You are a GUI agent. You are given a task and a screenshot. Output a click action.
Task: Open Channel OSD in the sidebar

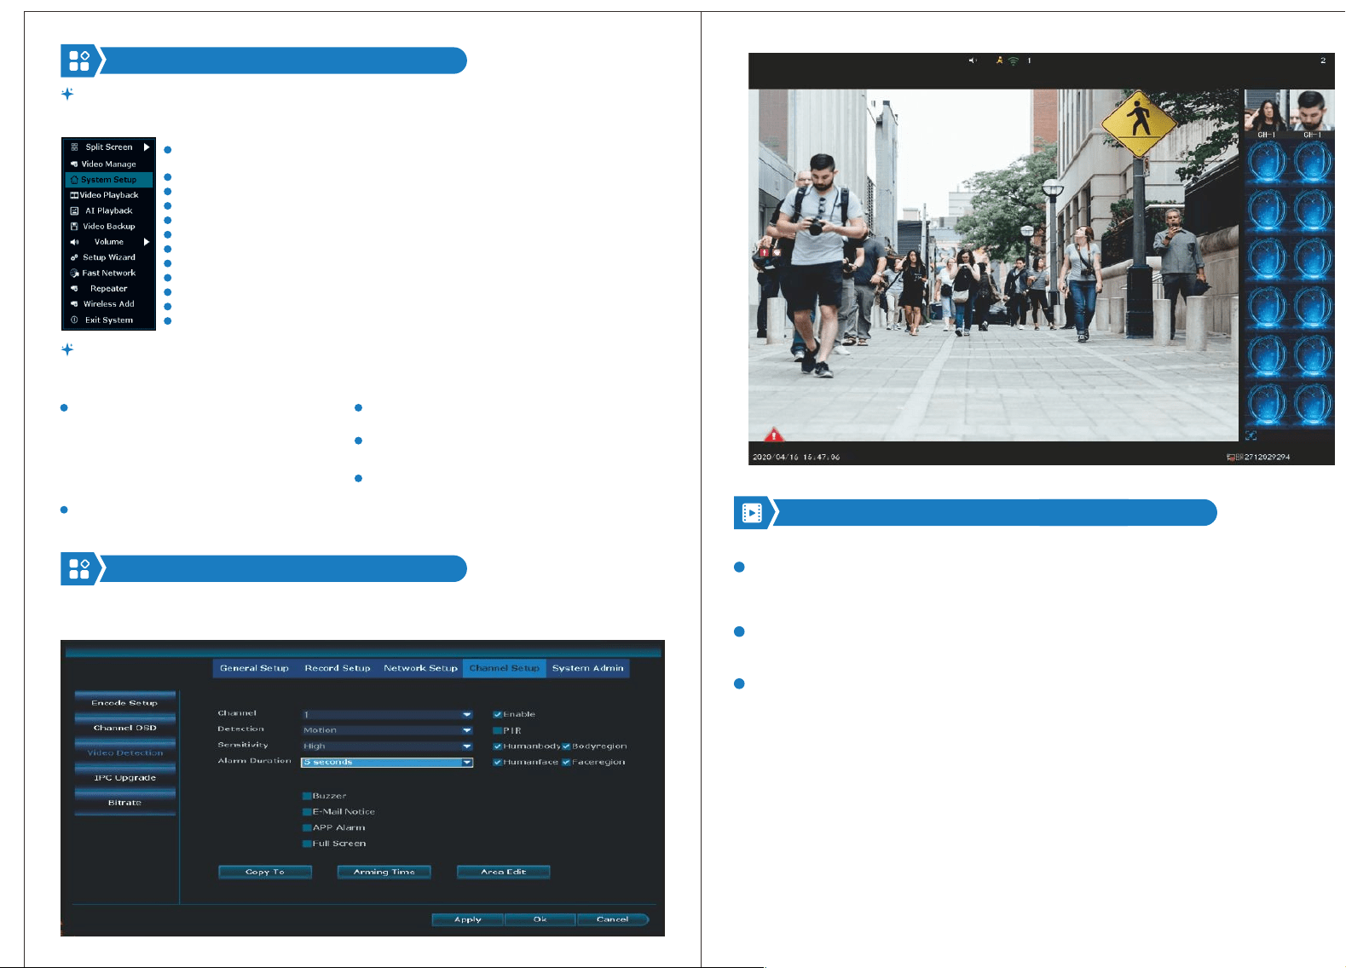pos(125,728)
